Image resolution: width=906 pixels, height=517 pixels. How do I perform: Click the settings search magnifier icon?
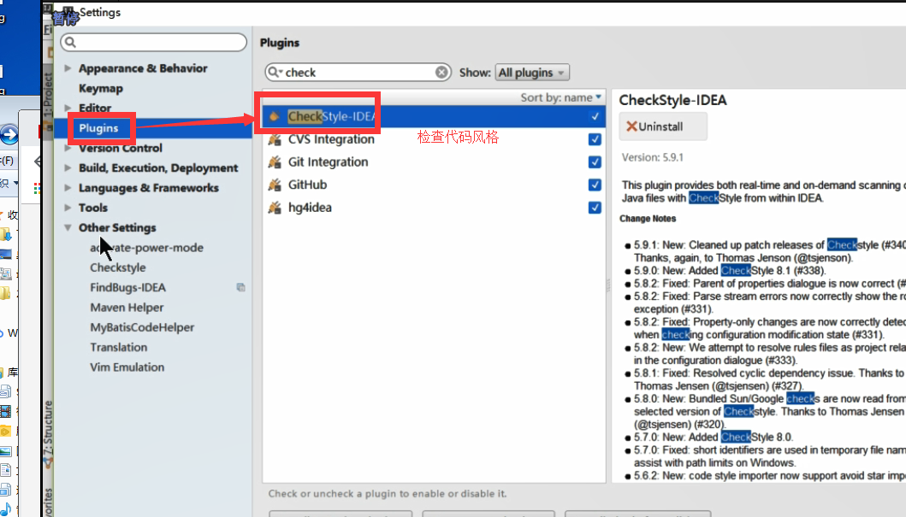pos(70,42)
